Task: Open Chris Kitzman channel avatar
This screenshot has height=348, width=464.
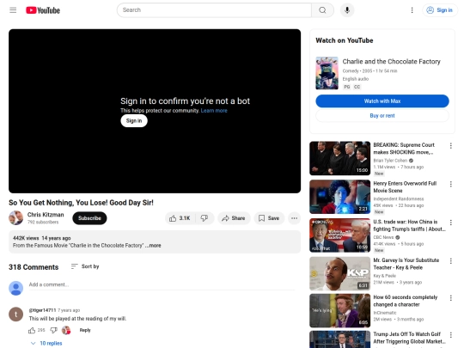Action: [x=16, y=218]
